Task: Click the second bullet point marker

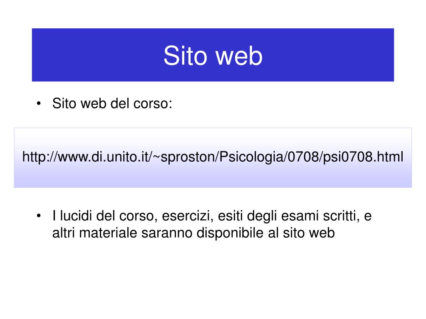Action: (39, 216)
